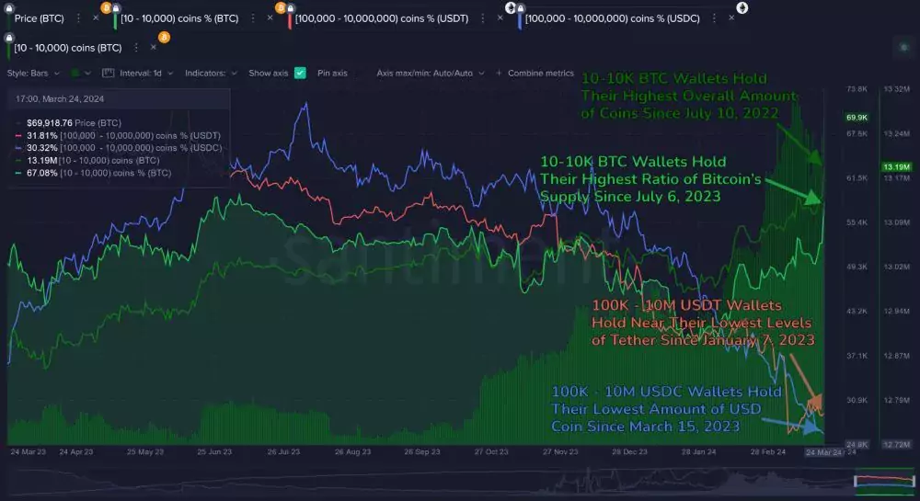Viewport: 920px width, 501px height.
Task: Remove the USDT coins % metric
Action: click(500, 18)
